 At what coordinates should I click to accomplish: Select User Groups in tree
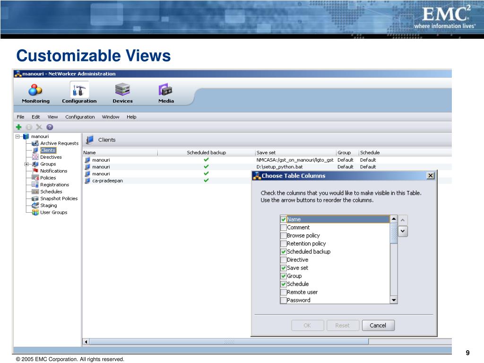click(x=53, y=212)
